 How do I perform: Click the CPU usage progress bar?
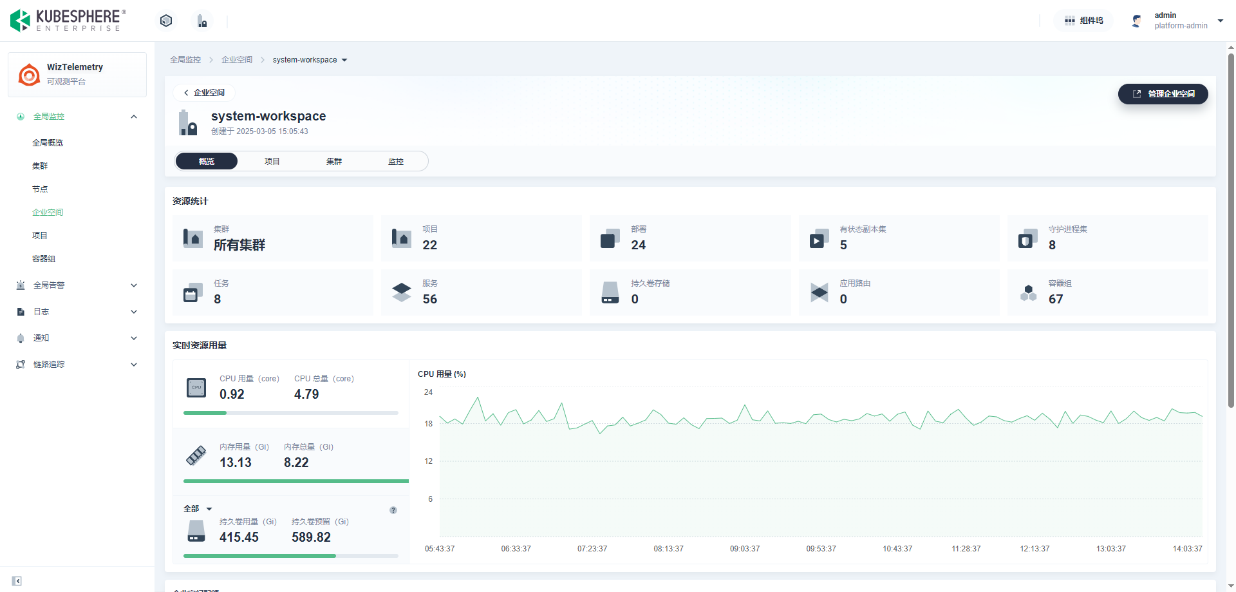(290, 413)
